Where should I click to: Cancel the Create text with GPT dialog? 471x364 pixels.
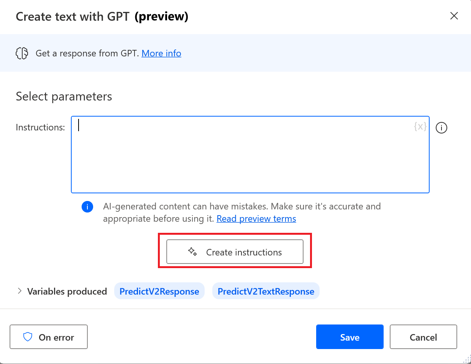coord(423,336)
